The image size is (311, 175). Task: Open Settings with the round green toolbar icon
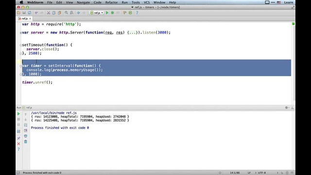(130, 13)
